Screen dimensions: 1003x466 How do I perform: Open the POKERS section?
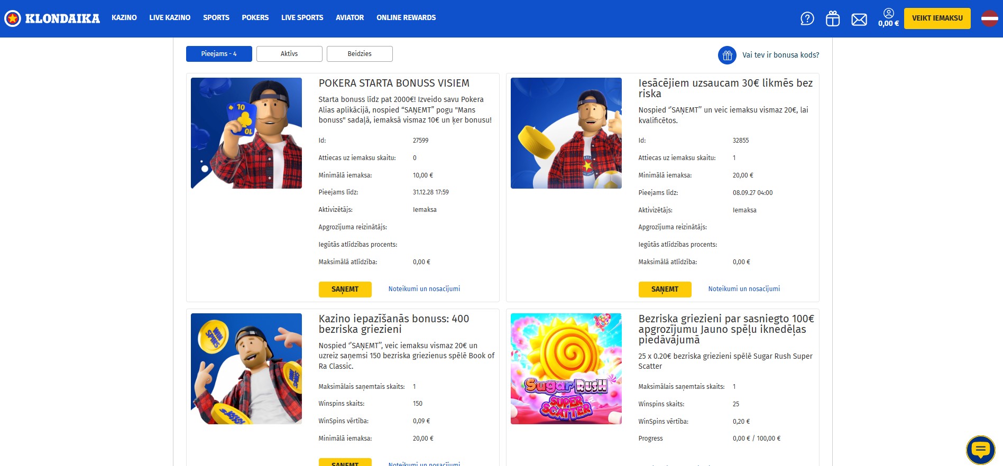tap(255, 17)
